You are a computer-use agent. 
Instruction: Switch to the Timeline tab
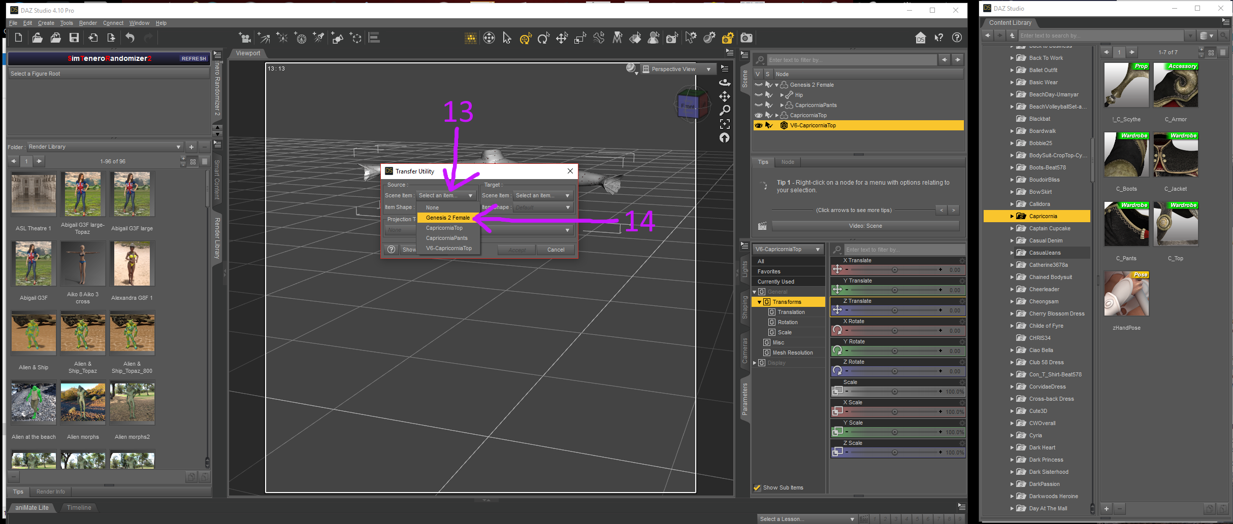(79, 507)
